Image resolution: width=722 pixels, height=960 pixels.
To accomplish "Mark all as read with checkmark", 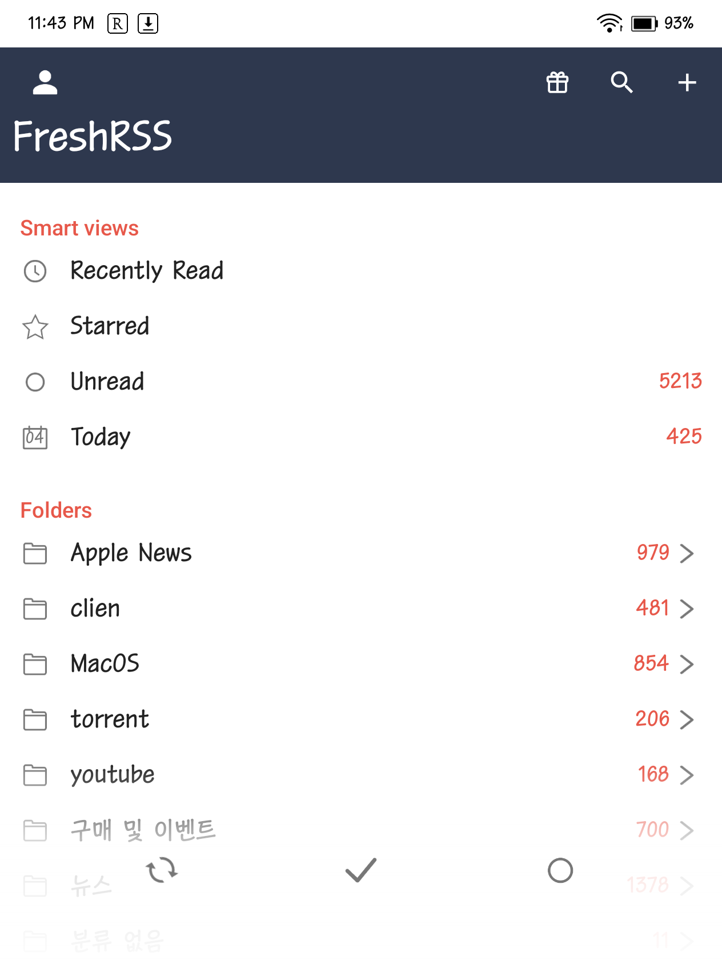I will point(361,870).
